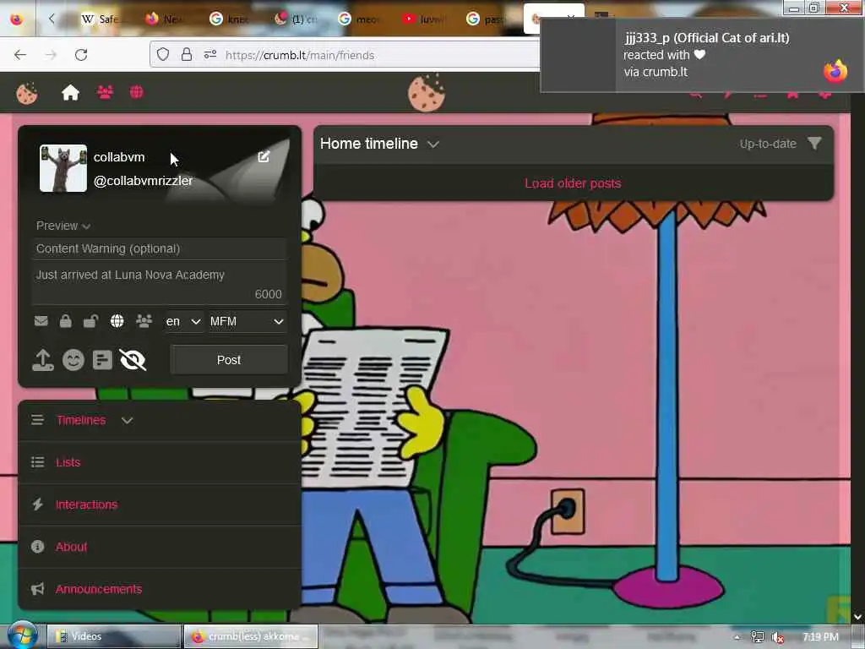Click the shield tracking protection icon
This screenshot has width=865, height=649.
tap(163, 54)
